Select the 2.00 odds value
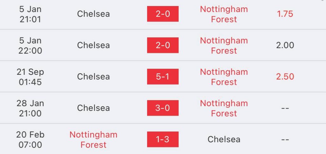 285,45
